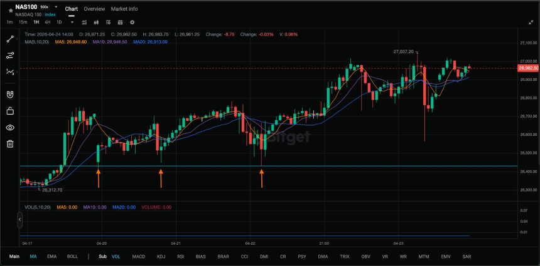Image resolution: width=540 pixels, height=266 pixels.
Task: Open the calendar date icon
Action: click(x=120, y=23)
